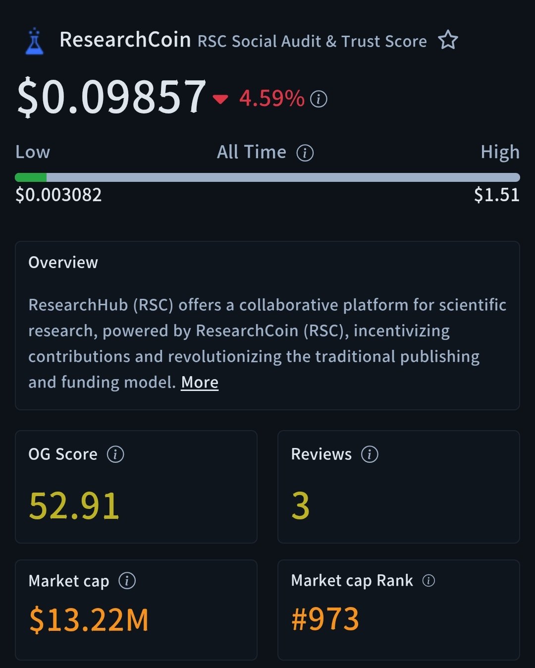535x668 pixels.
Task: Click the green segment of price range bar
Action: [31, 177]
